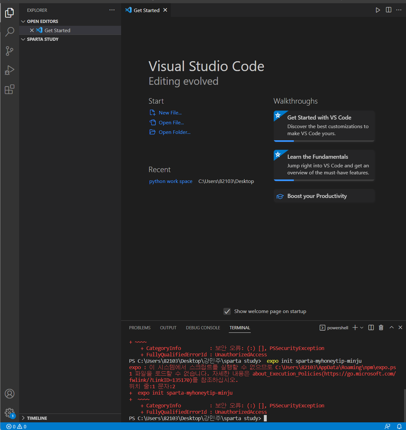This screenshot has height=430, width=406.
Task: Uncheck Show welcome page on startup
Action: pyautogui.click(x=227, y=311)
